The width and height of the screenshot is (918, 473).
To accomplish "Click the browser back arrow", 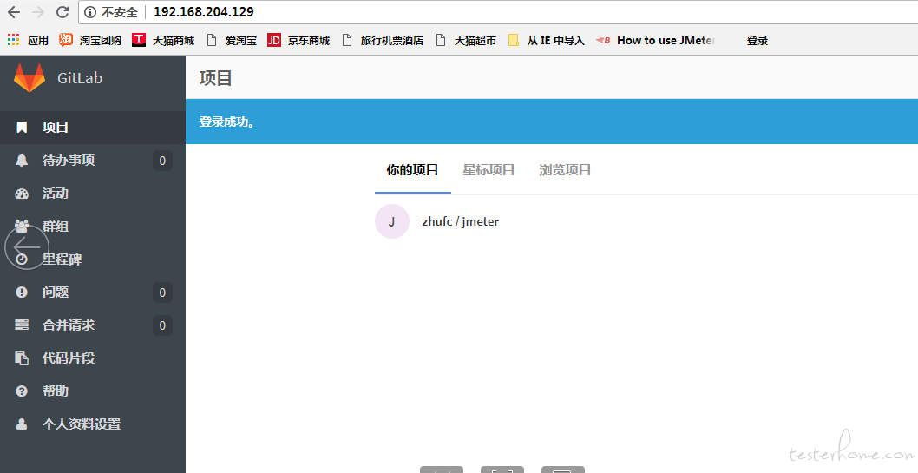I will point(14,12).
